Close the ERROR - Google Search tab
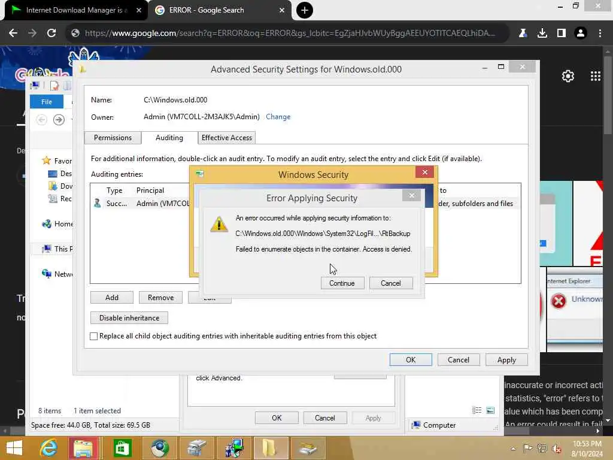 pos(282,10)
